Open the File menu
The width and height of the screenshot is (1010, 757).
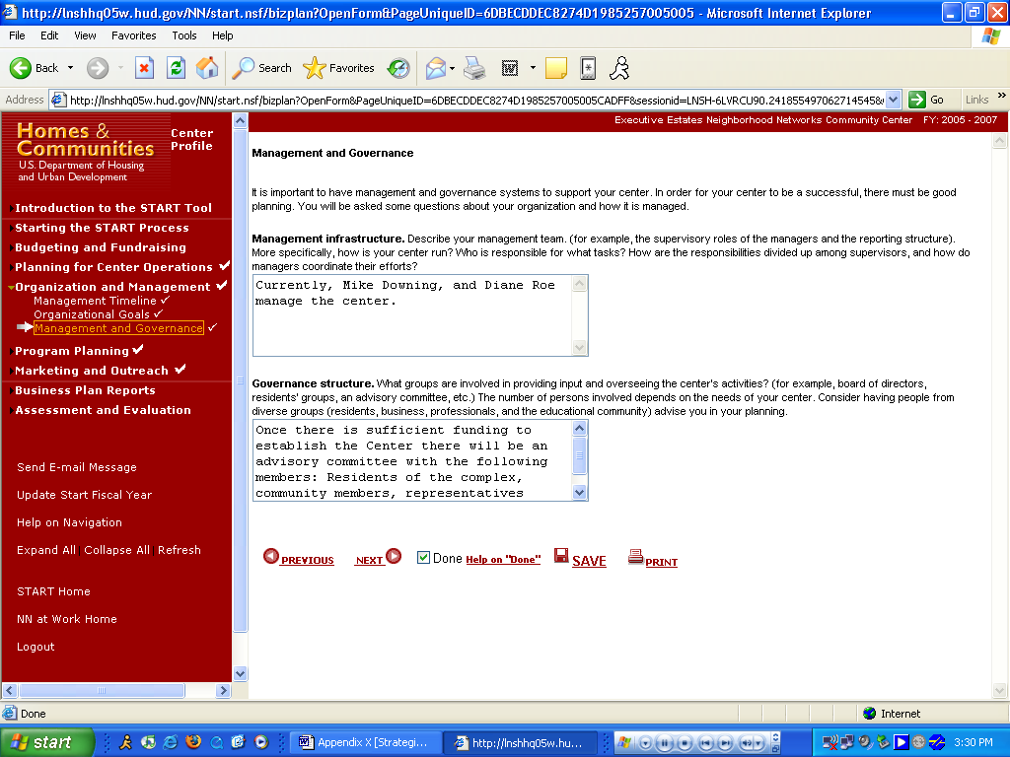[17, 35]
